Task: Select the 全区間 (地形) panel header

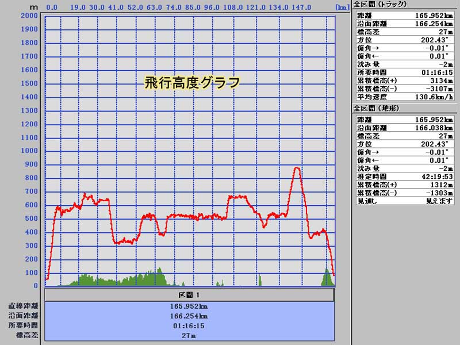Action: [377, 108]
